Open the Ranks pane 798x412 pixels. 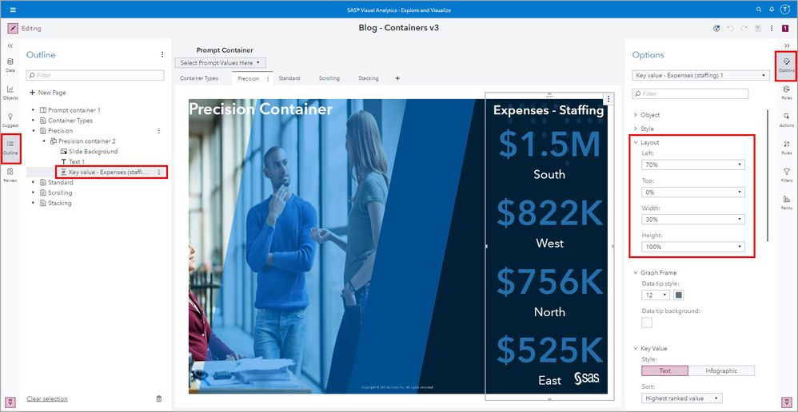786,203
